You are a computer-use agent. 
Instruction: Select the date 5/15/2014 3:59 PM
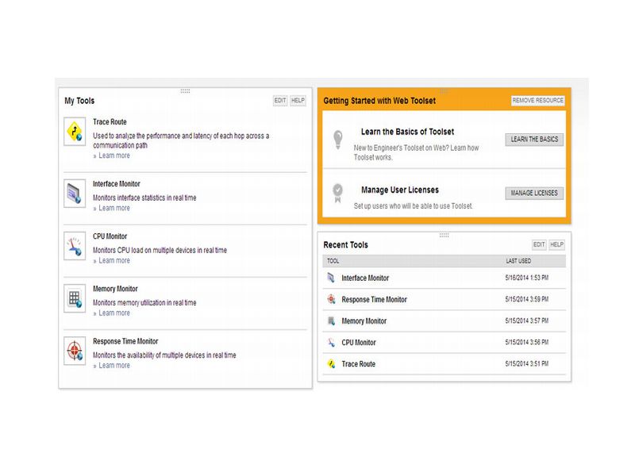(527, 299)
